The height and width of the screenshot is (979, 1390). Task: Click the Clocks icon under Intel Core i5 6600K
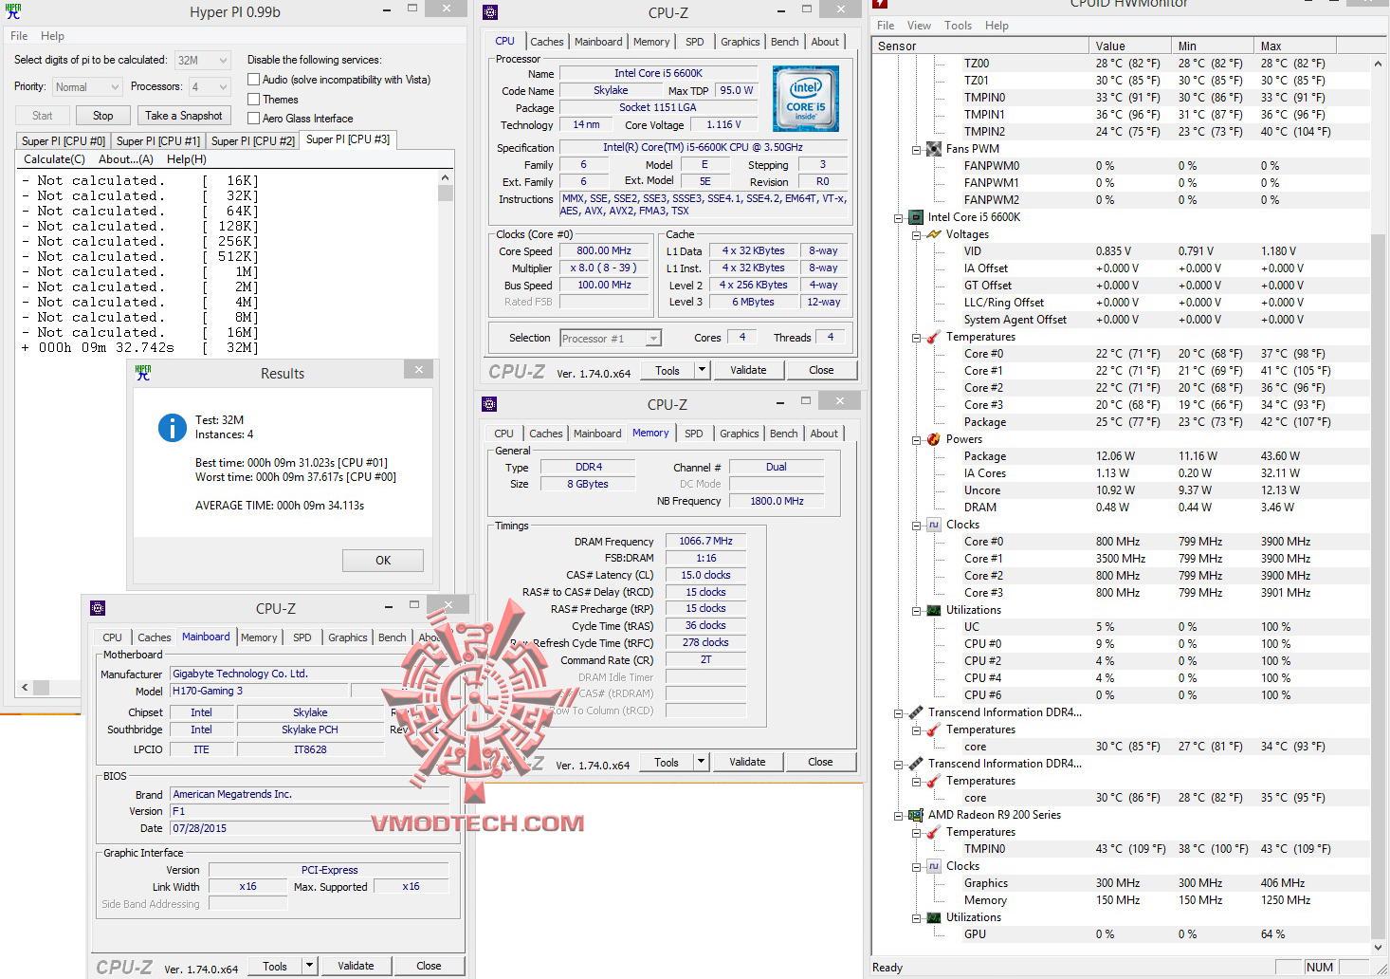(934, 525)
